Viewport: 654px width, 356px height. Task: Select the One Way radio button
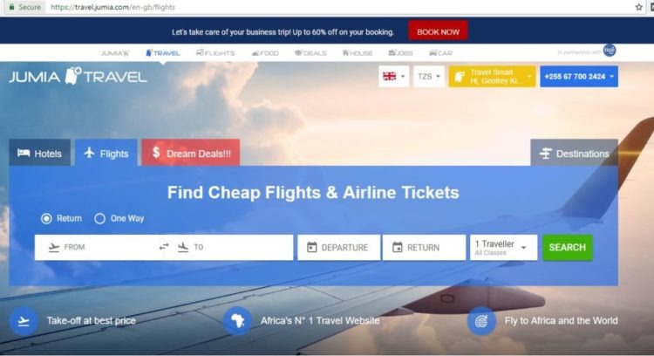pyautogui.click(x=99, y=218)
